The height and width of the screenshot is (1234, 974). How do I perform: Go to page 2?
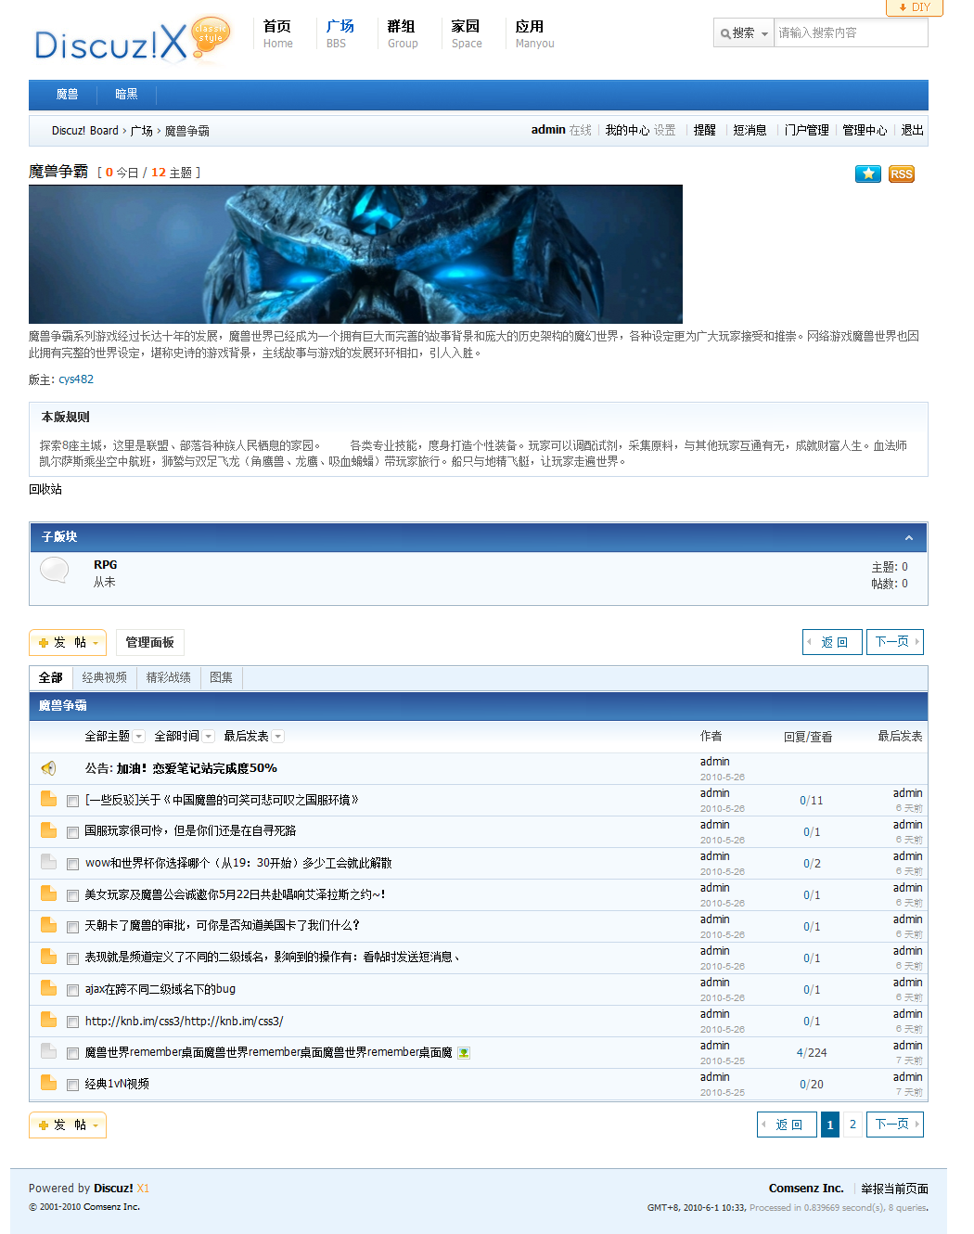click(x=852, y=1125)
